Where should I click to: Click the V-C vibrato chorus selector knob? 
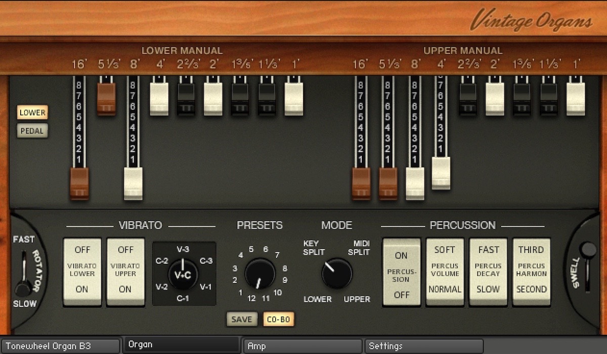coord(183,274)
